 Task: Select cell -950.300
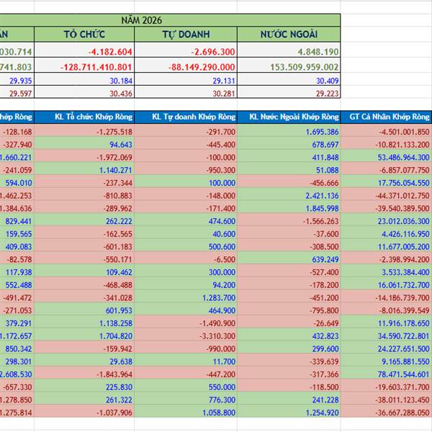(186, 169)
